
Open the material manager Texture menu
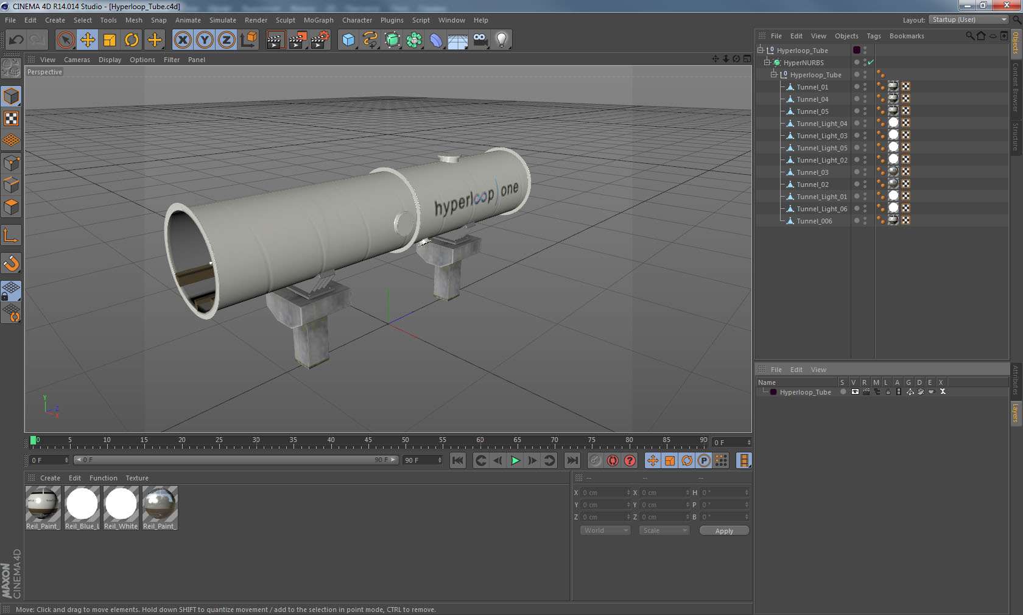[x=137, y=478]
